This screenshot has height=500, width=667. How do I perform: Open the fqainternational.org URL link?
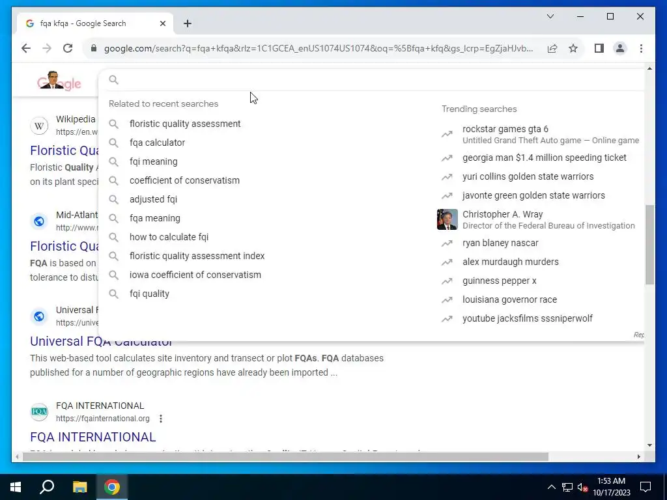(x=102, y=419)
